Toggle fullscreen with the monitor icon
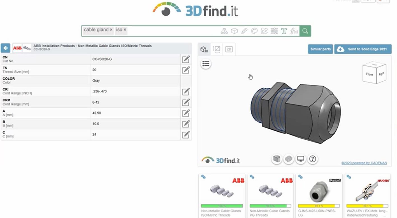 click(x=300, y=159)
